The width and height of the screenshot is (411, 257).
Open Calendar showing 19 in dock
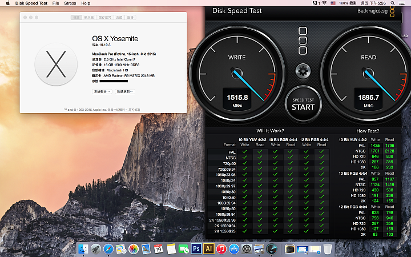coord(158,248)
